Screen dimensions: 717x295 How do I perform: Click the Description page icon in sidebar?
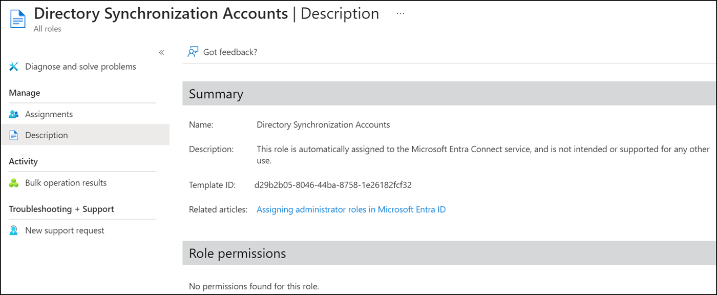pyautogui.click(x=14, y=135)
